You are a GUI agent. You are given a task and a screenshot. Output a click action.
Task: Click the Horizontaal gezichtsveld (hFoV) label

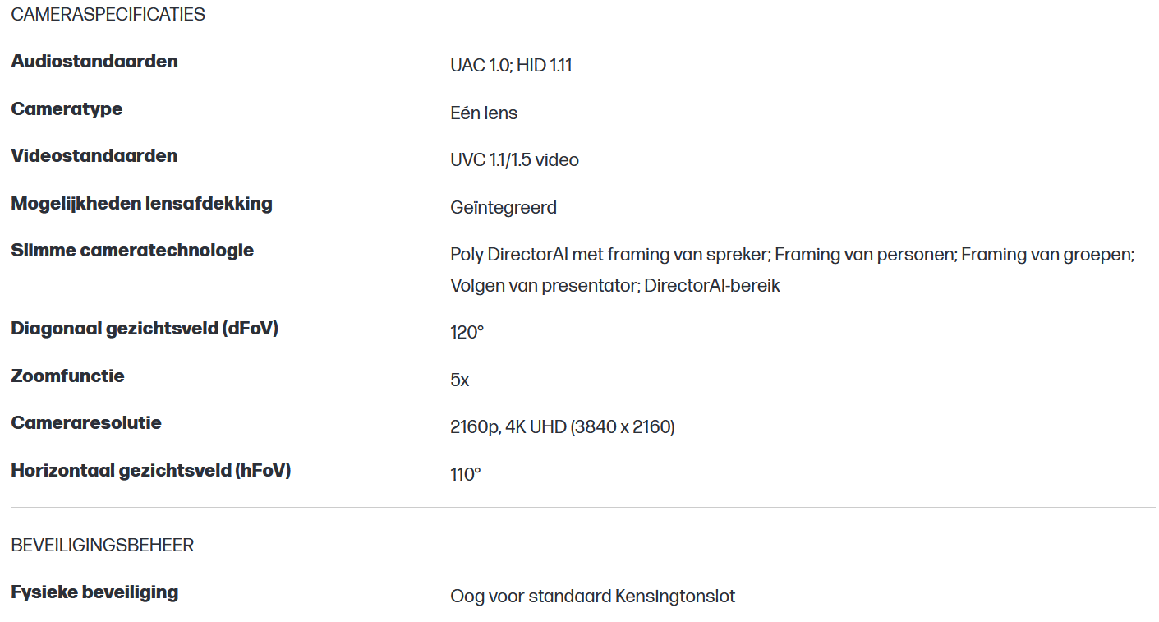[x=151, y=471]
